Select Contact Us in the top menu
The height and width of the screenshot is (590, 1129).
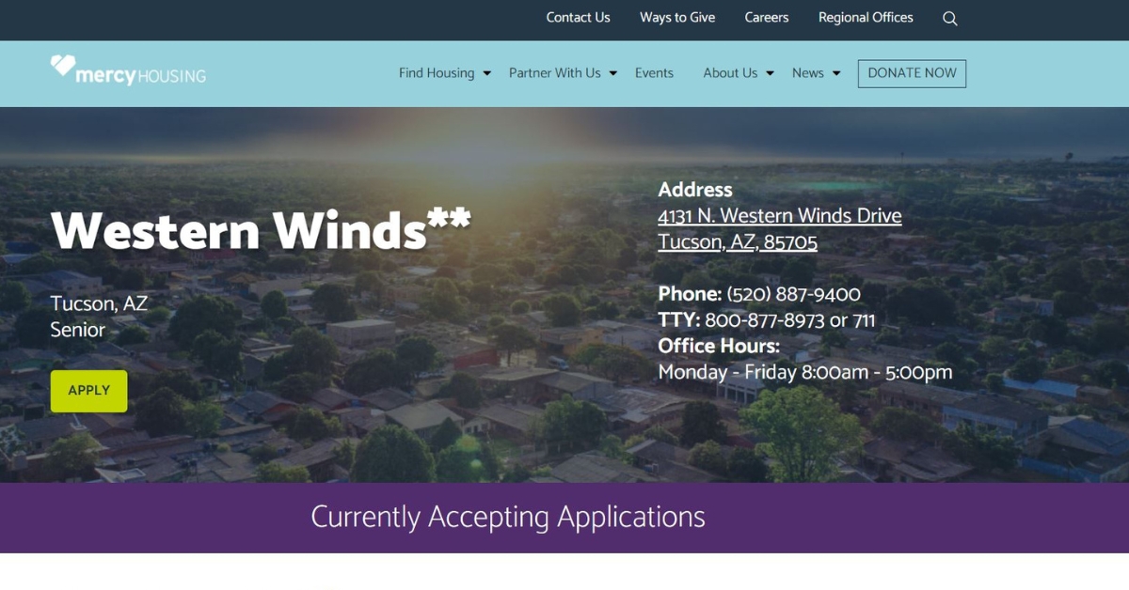click(578, 17)
